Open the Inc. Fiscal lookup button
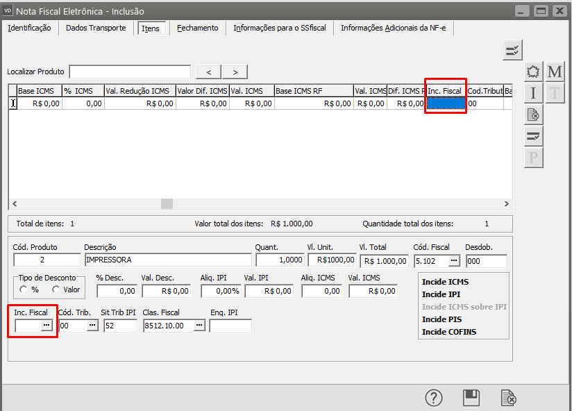The width and height of the screenshot is (572, 411). tap(47, 326)
